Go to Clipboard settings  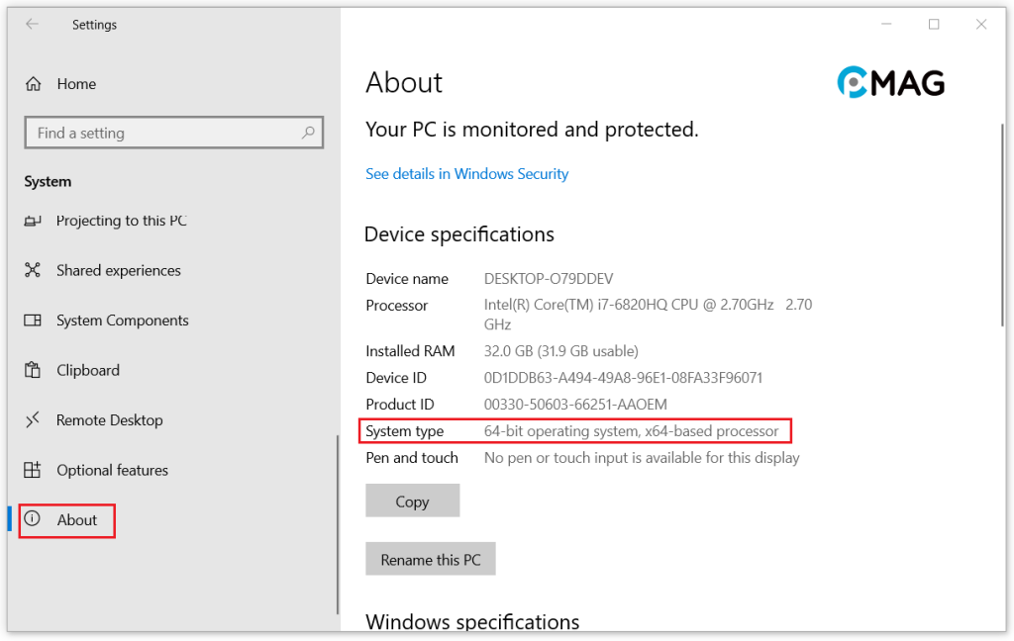point(87,370)
